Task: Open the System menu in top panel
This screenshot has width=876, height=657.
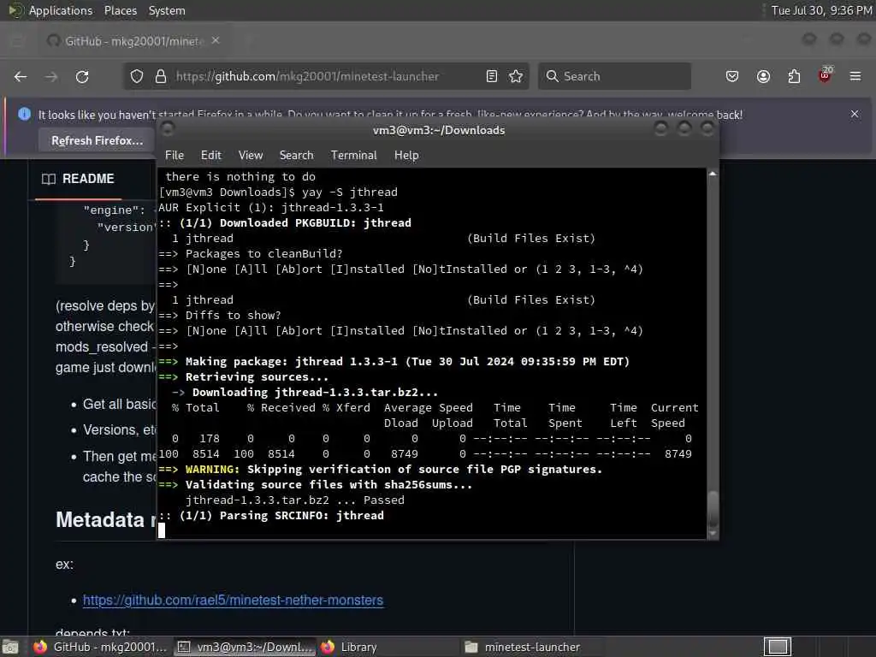Action: (x=167, y=10)
